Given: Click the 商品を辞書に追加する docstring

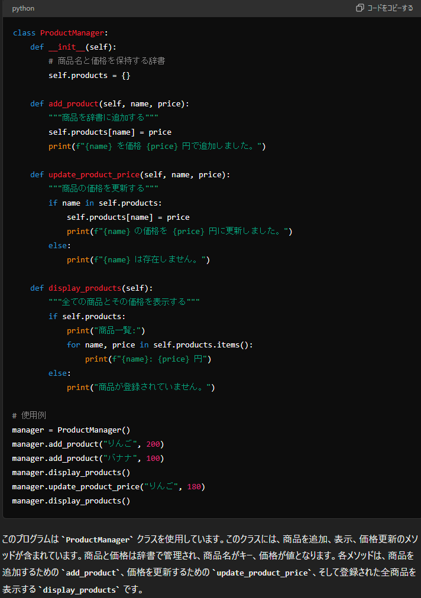Looking at the screenshot, I should [103, 118].
